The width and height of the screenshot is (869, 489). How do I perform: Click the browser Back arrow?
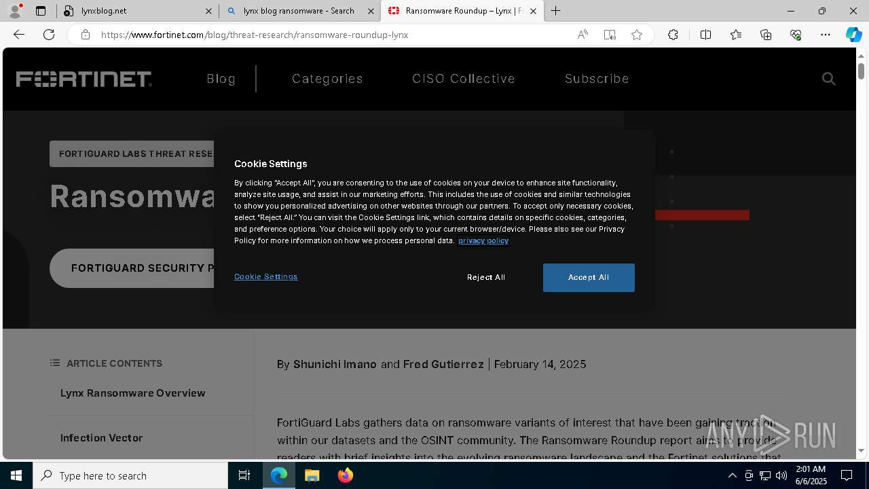coord(19,35)
